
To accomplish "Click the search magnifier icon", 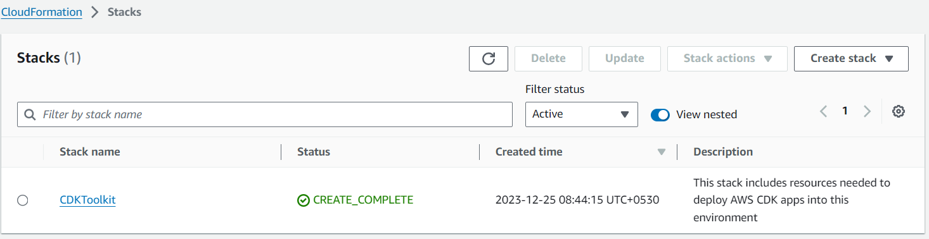I will click(30, 114).
